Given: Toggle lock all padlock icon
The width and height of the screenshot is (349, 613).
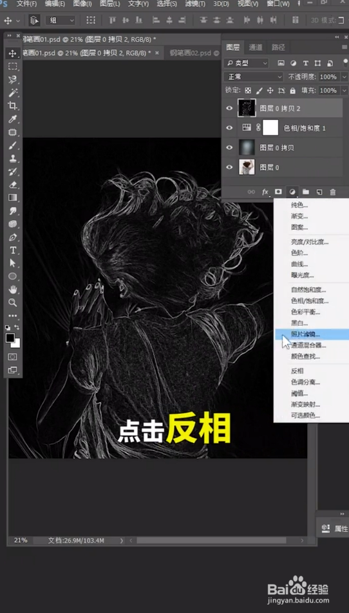Looking at the screenshot, I should point(292,91).
